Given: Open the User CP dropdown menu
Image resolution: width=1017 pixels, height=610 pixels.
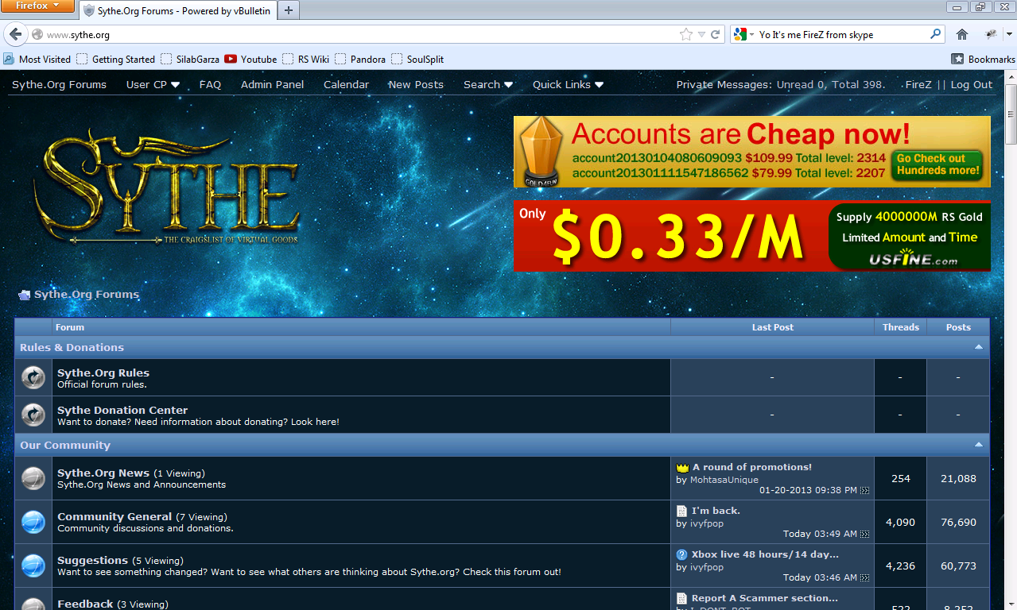Looking at the screenshot, I should pyautogui.click(x=153, y=84).
